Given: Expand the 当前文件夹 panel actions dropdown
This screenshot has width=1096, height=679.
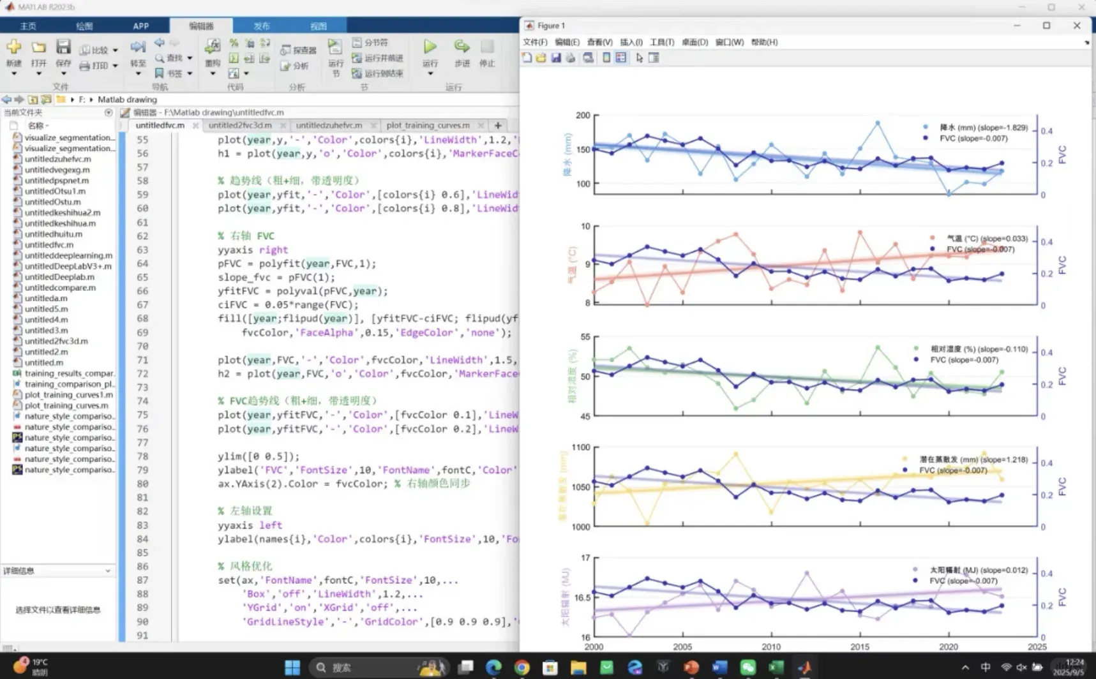Looking at the screenshot, I should (108, 112).
